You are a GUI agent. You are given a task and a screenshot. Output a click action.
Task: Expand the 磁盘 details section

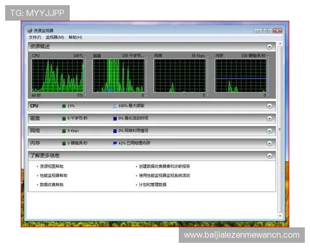pyautogui.click(x=269, y=118)
